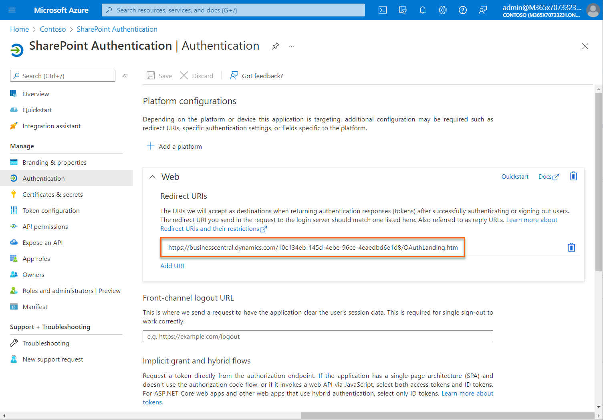Click the Front-channel logout URL input field
This screenshot has width=603, height=420.
(x=318, y=336)
